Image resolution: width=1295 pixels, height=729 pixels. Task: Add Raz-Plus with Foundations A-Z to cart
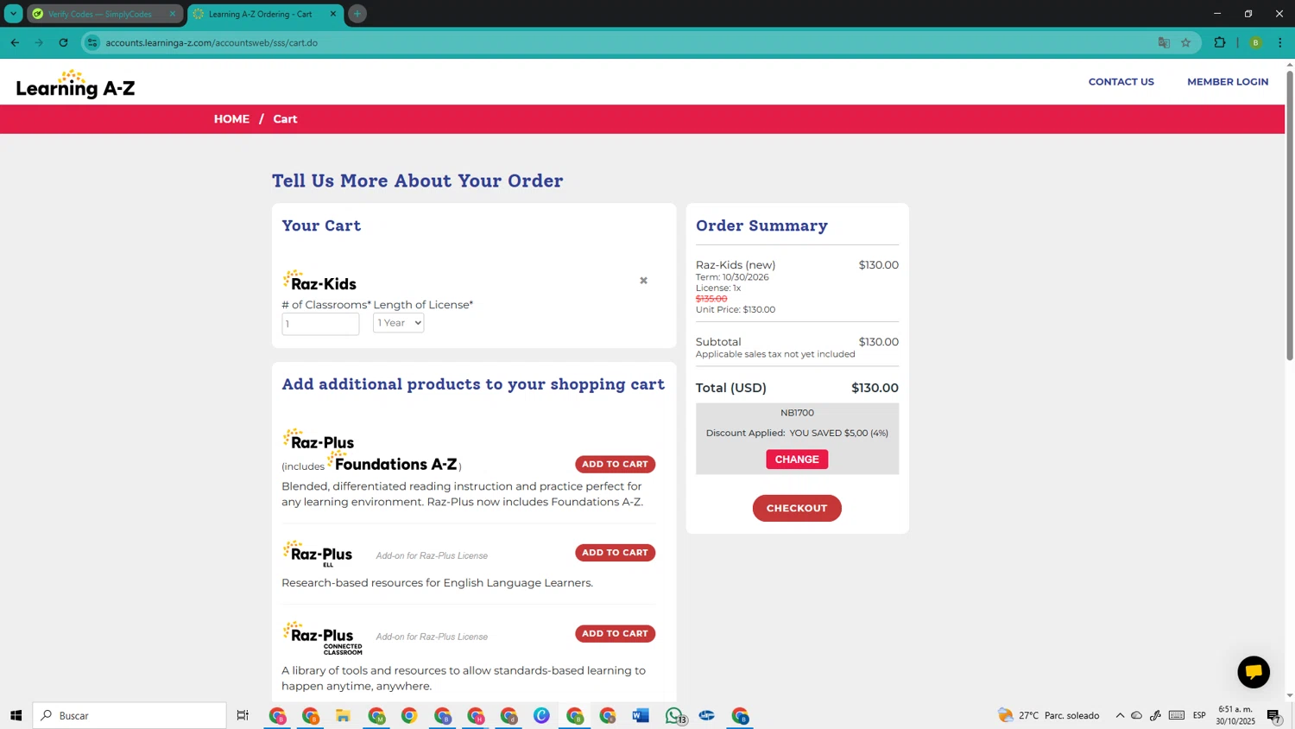(615, 465)
